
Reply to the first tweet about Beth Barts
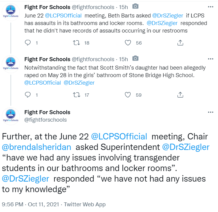tap(28, 43)
